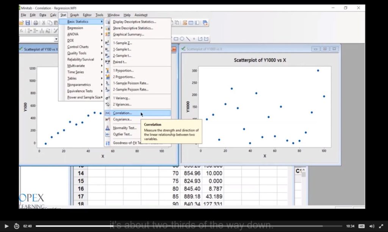Image resolution: width=388 pixels, height=232 pixels.
Task: Open the Graph menu
Action: [x=74, y=15]
